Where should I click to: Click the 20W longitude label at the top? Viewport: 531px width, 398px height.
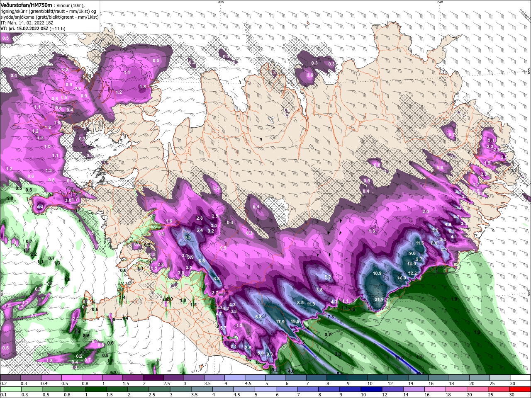(x=221, y=2)
